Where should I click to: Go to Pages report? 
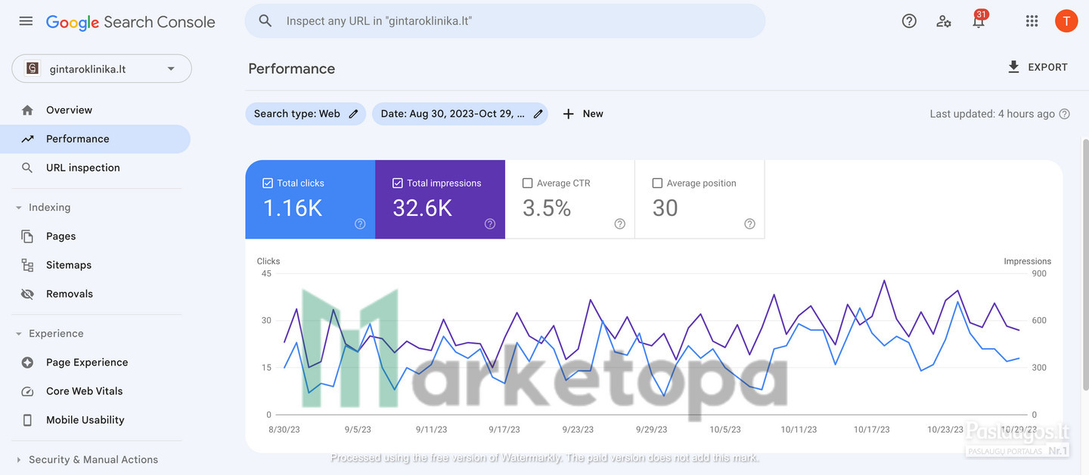(x=95, y=236)
